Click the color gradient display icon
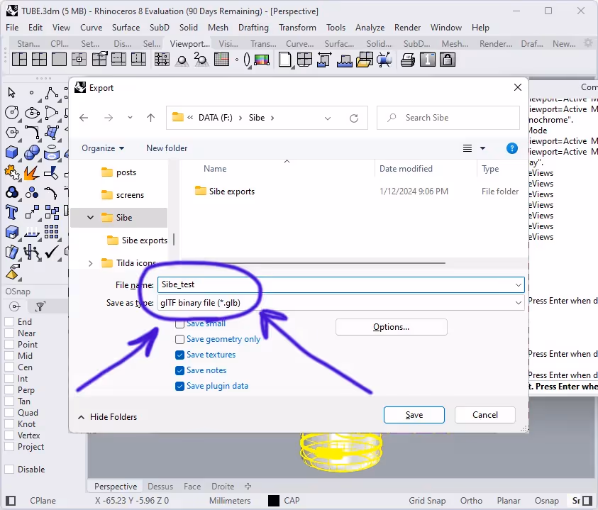598x510 pixels. 262,60
